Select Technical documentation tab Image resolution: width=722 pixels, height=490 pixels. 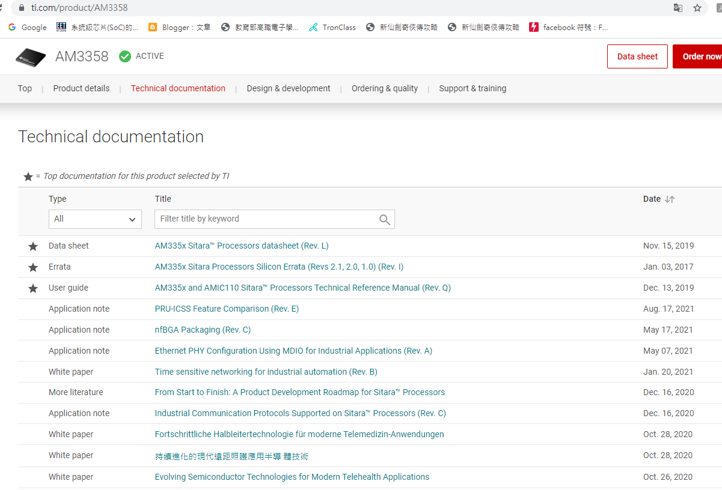pyautogui.click(x=178, y=88)
